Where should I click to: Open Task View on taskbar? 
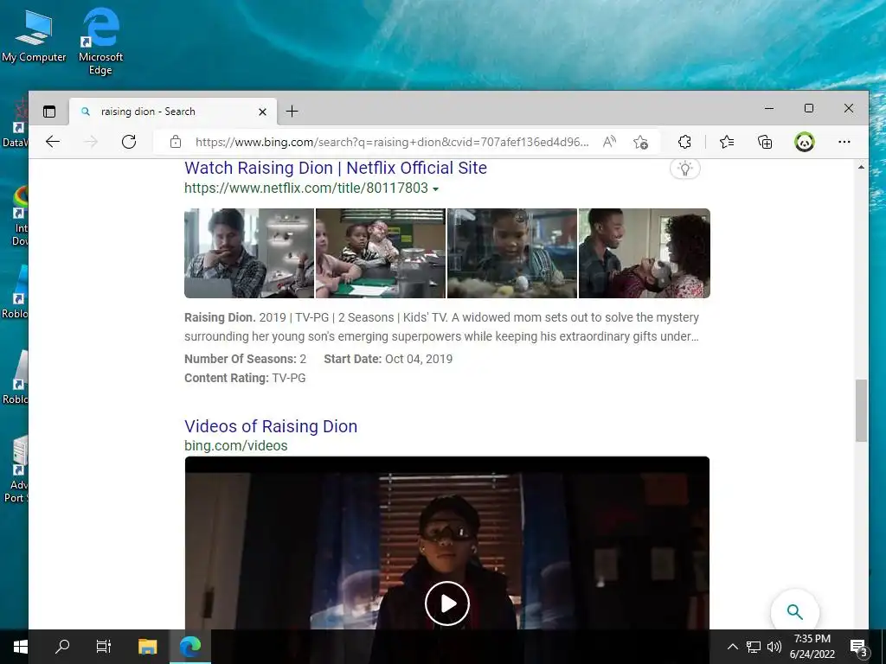(104, 646)
